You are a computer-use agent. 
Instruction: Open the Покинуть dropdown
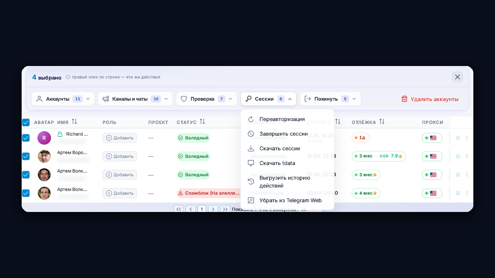[x=330, y=99]
